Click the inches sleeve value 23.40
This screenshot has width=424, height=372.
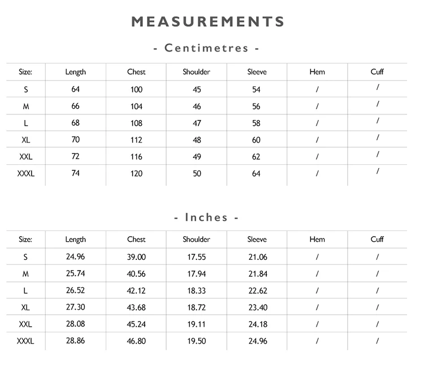(x=258, y=307)
